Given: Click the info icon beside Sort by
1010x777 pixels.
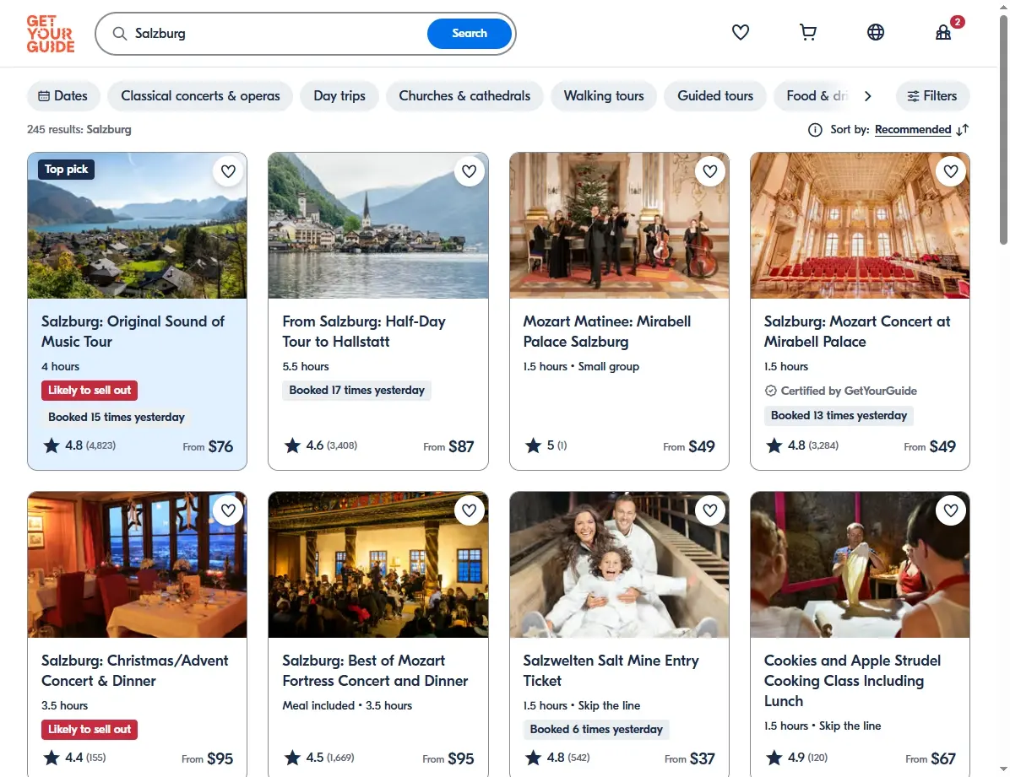Looking at the screenshot, I should point(815,130).
